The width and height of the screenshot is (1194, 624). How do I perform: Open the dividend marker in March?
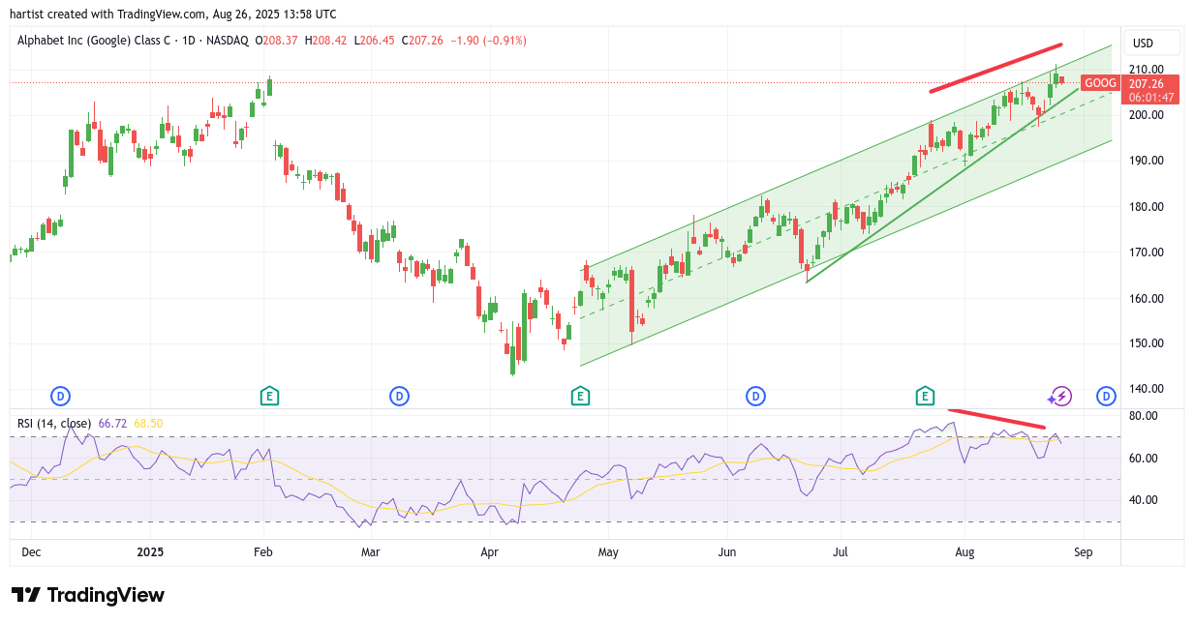399,395
